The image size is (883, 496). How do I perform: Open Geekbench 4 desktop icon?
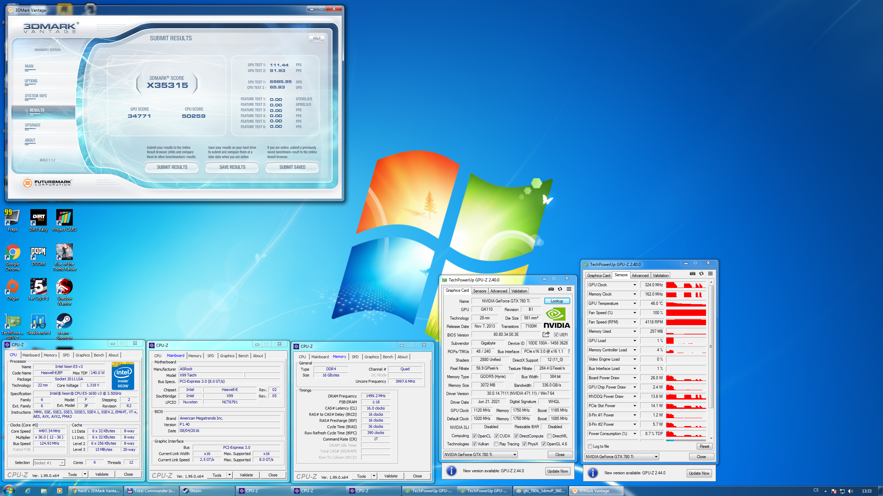click(x=38, y=324)
